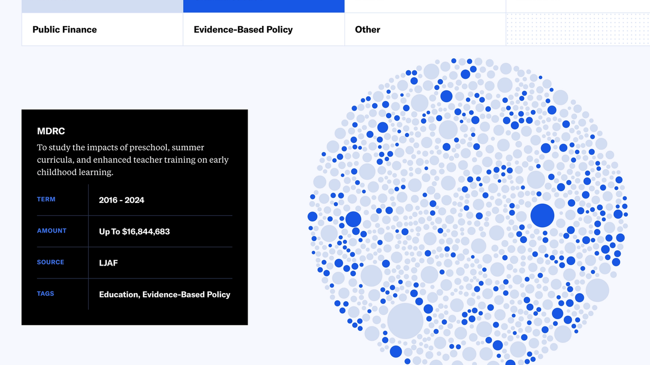Click the source value LJAF
This screenshot has width=650, height=365.
pos(108,263)
